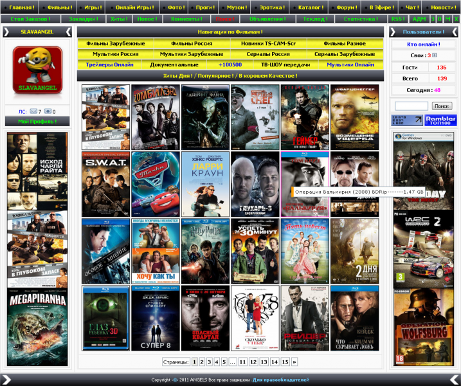Select the Сериалы Россия category

[x=268, y=54]
